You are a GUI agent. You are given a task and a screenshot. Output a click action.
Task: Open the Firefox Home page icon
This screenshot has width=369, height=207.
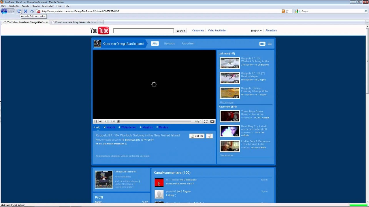(32, 11)
